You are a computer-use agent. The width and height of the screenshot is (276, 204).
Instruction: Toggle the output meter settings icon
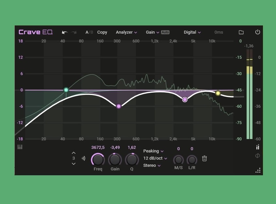258,147
